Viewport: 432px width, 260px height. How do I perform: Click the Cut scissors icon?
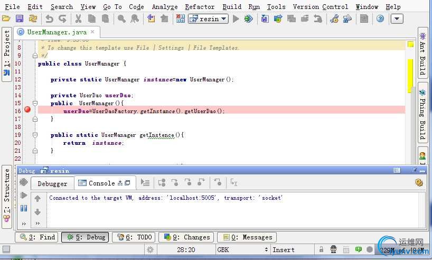tap(79, 18)
